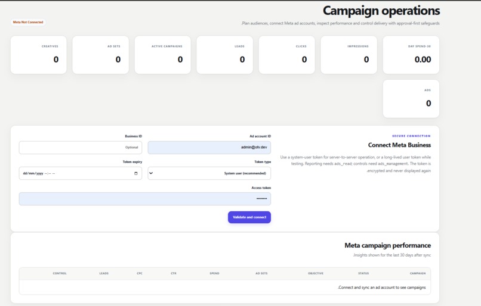Click 'Connect and sync an ad account' message
This screenshot has width=481, height=306.
coord(381,288)
